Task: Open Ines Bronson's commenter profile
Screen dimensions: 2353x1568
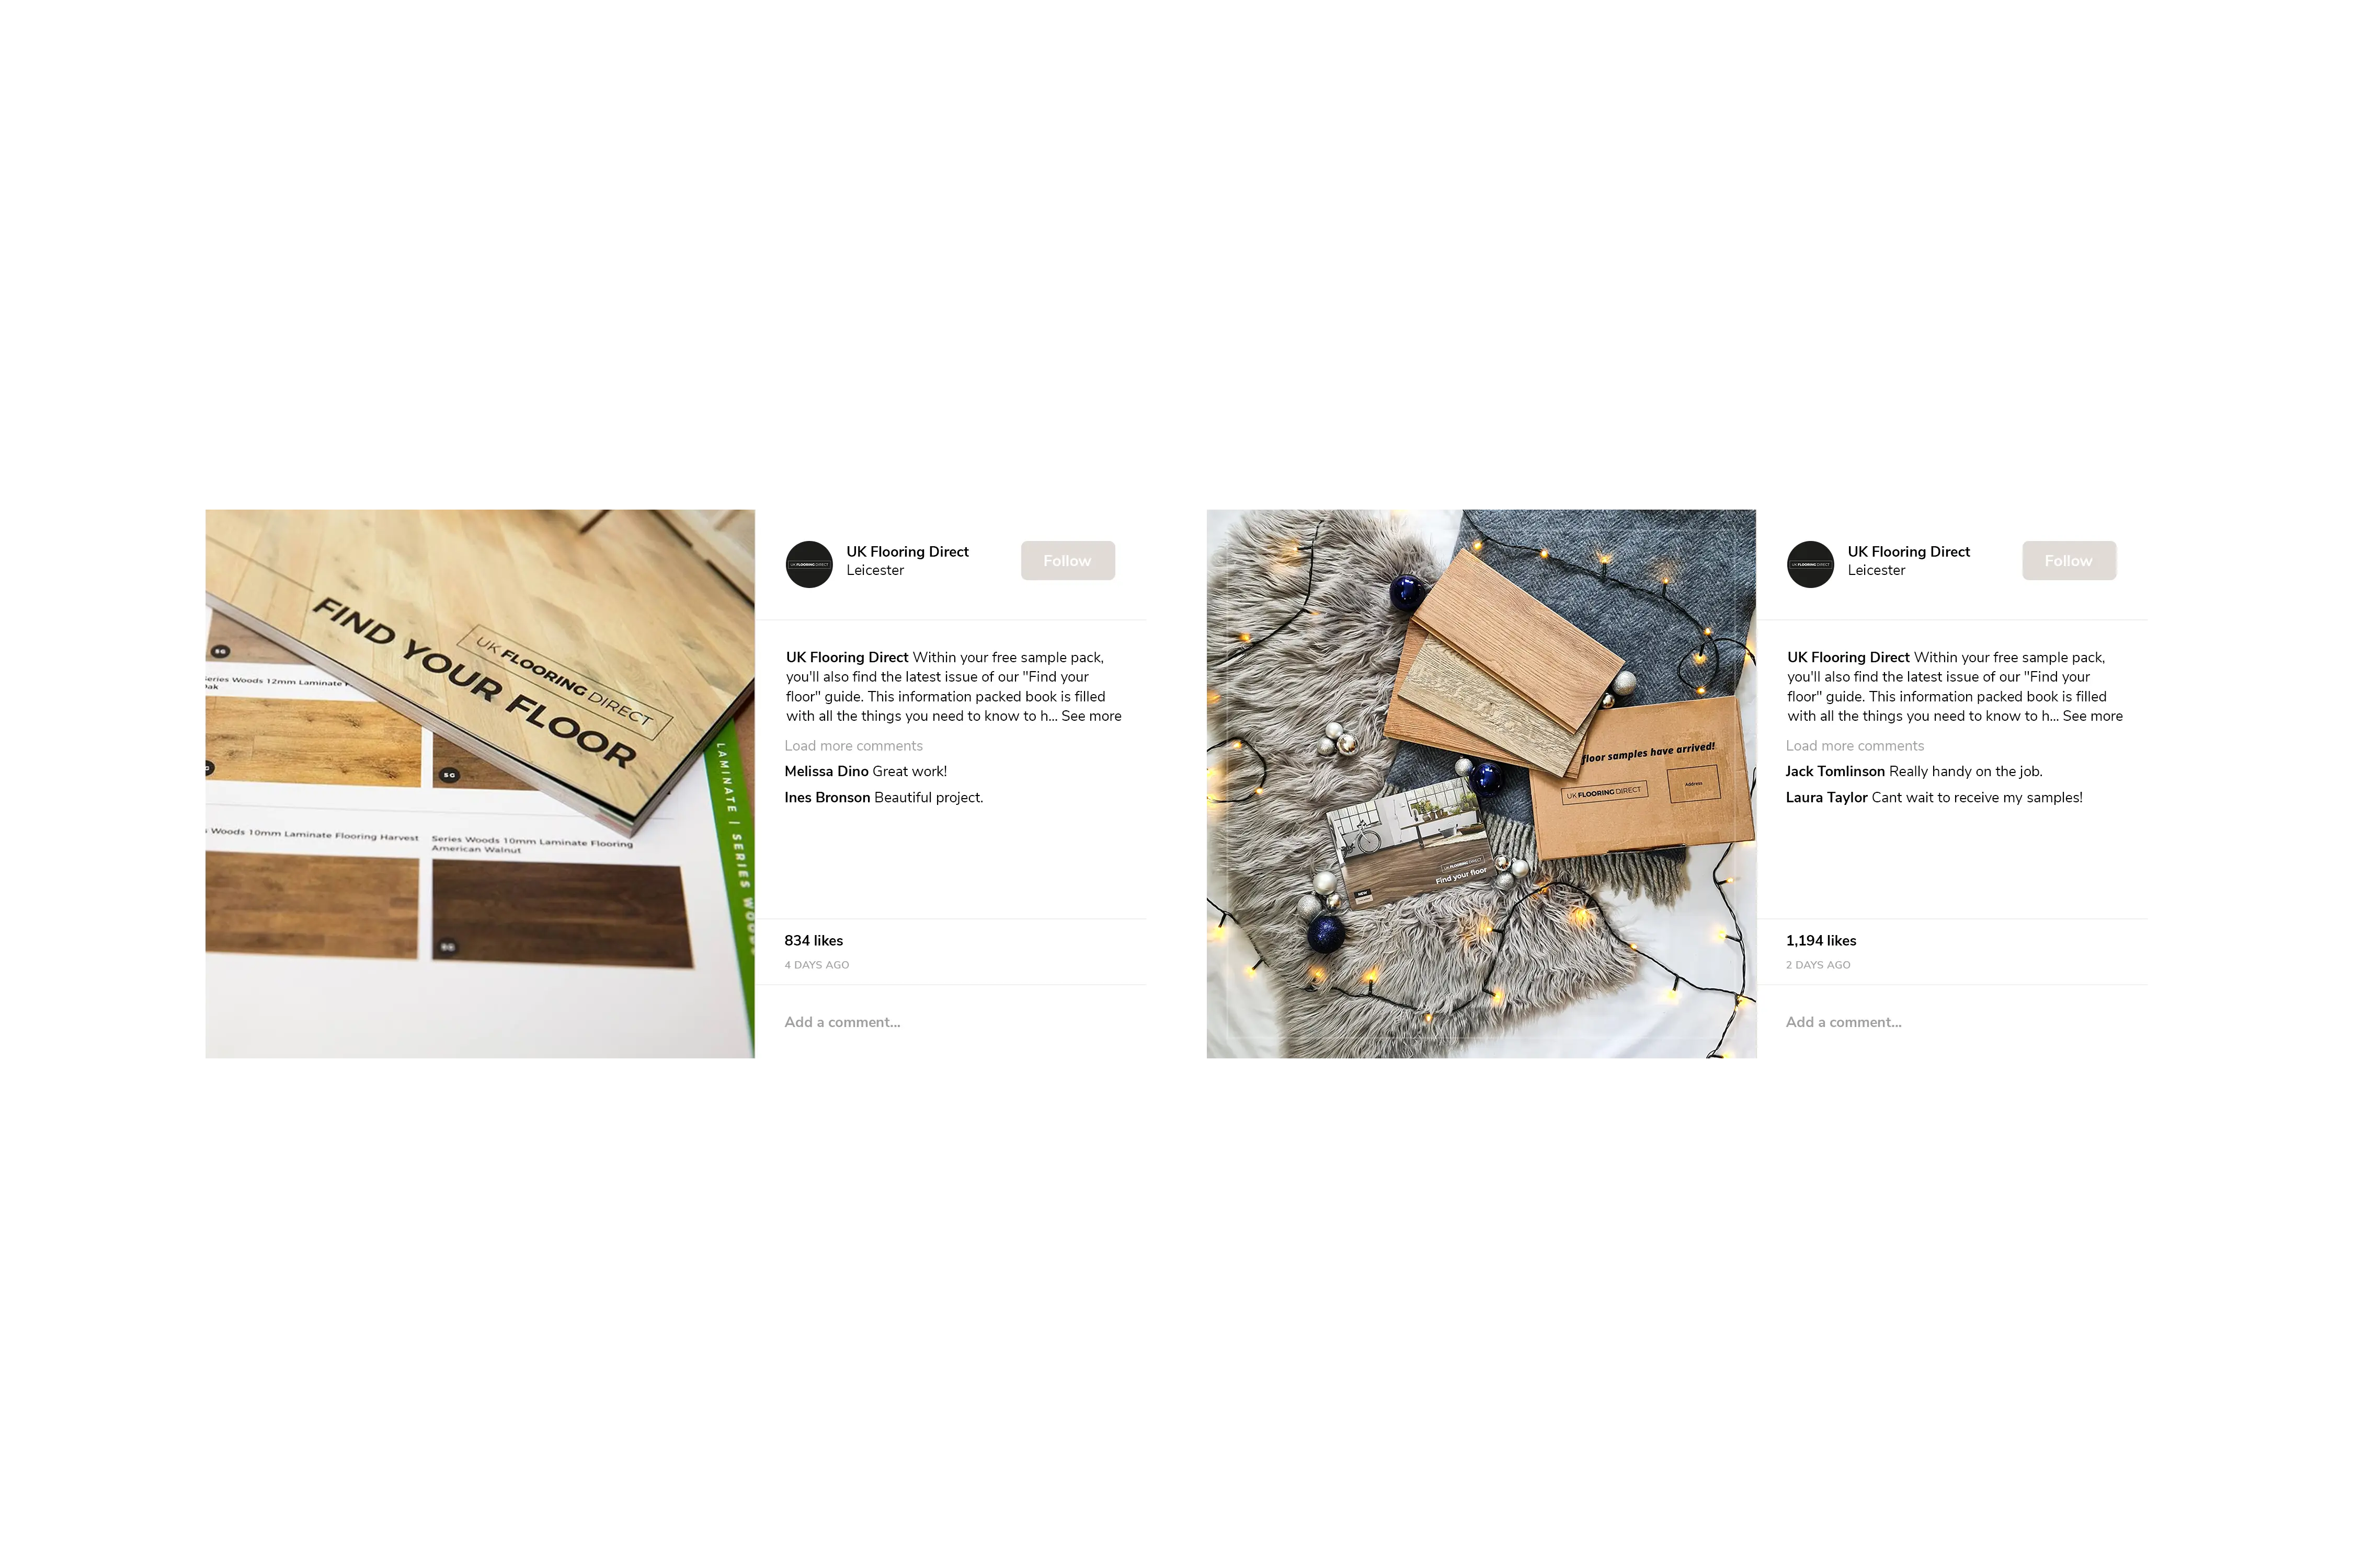Action: [x=827, y=797]
